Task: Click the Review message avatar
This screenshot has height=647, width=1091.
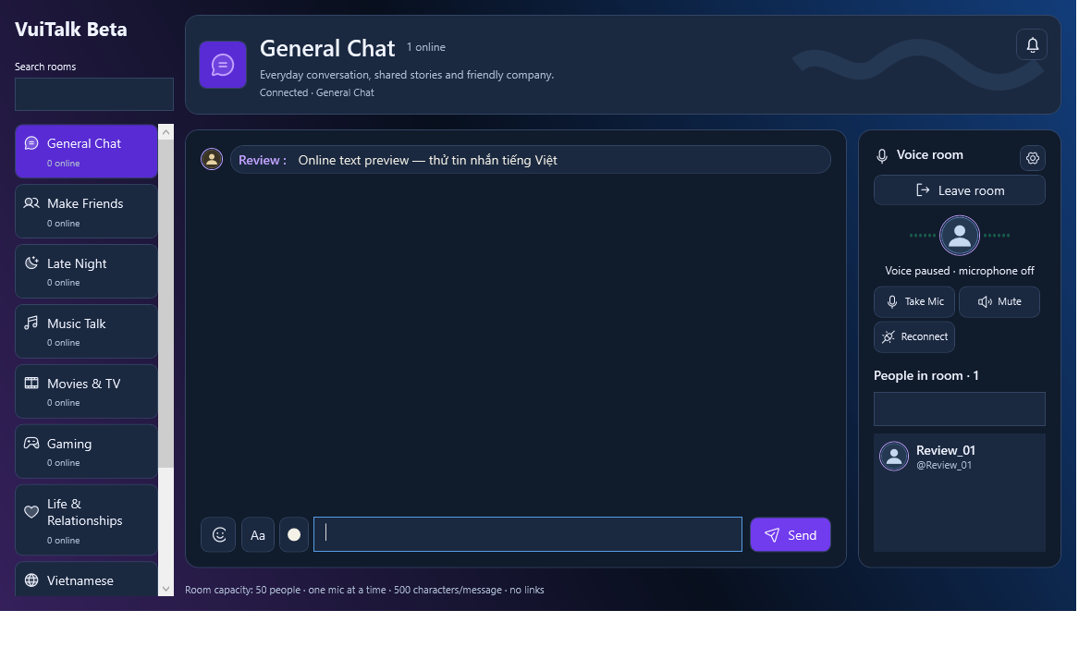Action: click(212, 159)
